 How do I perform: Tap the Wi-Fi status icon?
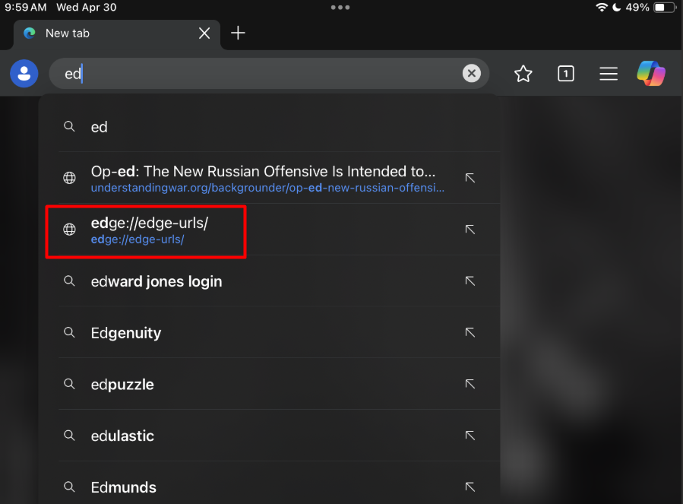(x=602, y=7)
